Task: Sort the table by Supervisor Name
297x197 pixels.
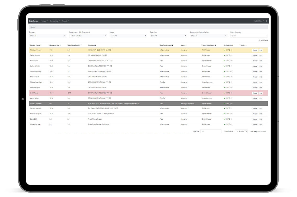Action: click(x=209, y=45)
